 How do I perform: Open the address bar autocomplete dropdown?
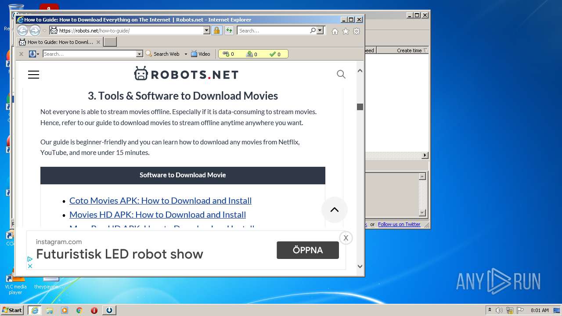coord(206,31)
